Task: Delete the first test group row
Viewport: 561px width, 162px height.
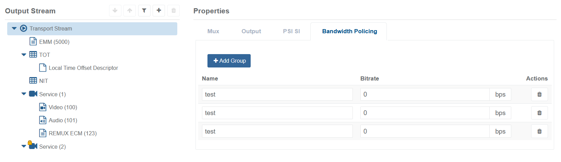Action: click(x=539, y=95)
